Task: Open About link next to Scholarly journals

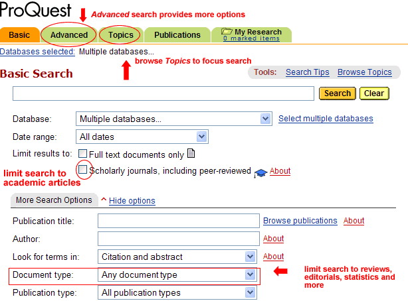Action: pos(280,171)
